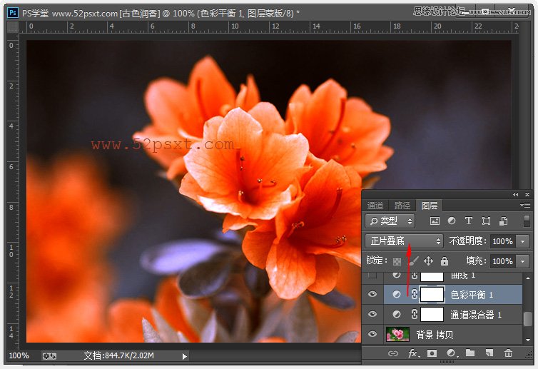Add layer mask icon at panel bottom
This screenshot has height=369, width=538.
point(432,353)
